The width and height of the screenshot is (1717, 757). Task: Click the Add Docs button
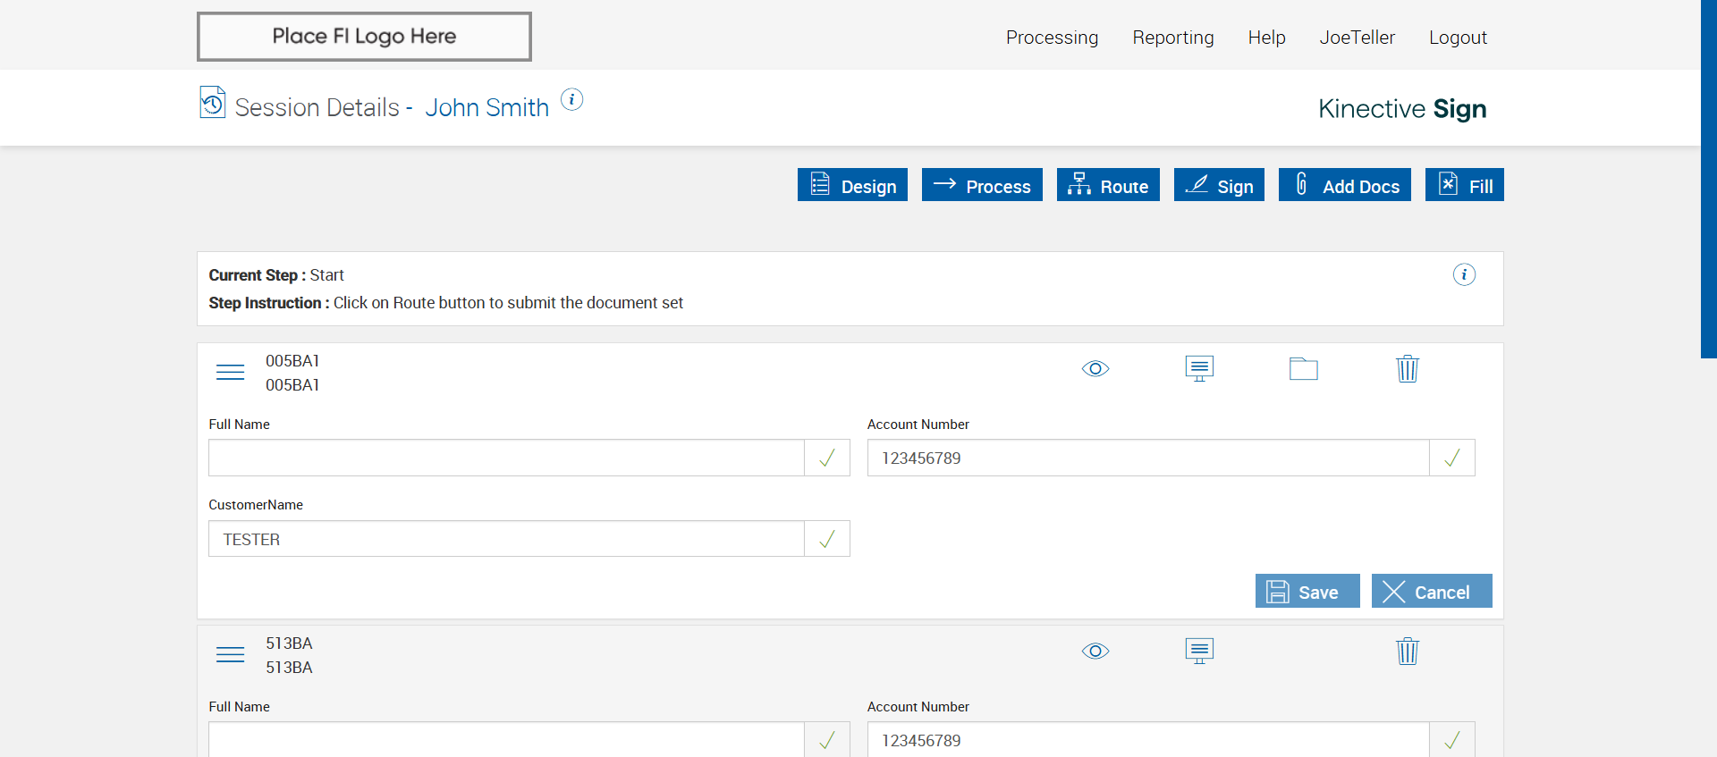tap(1344, 185)
